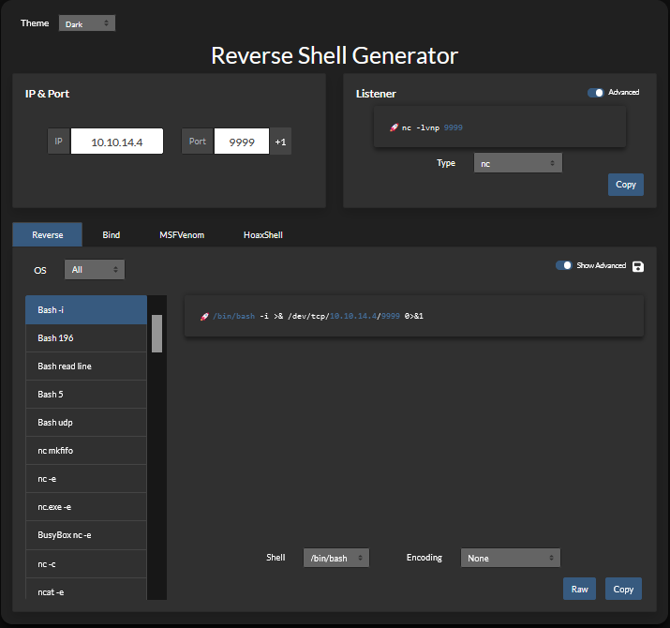
Task: Open the Theme dropdown set to Dark
Action: tap(87, 23)
